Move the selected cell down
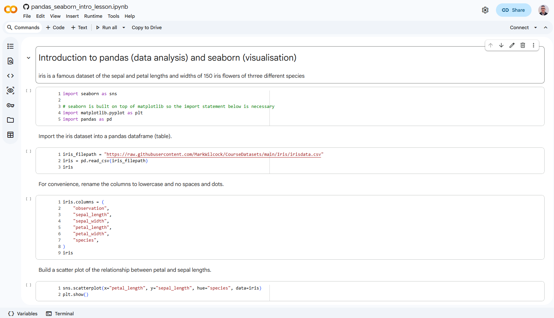 point(501,45)
